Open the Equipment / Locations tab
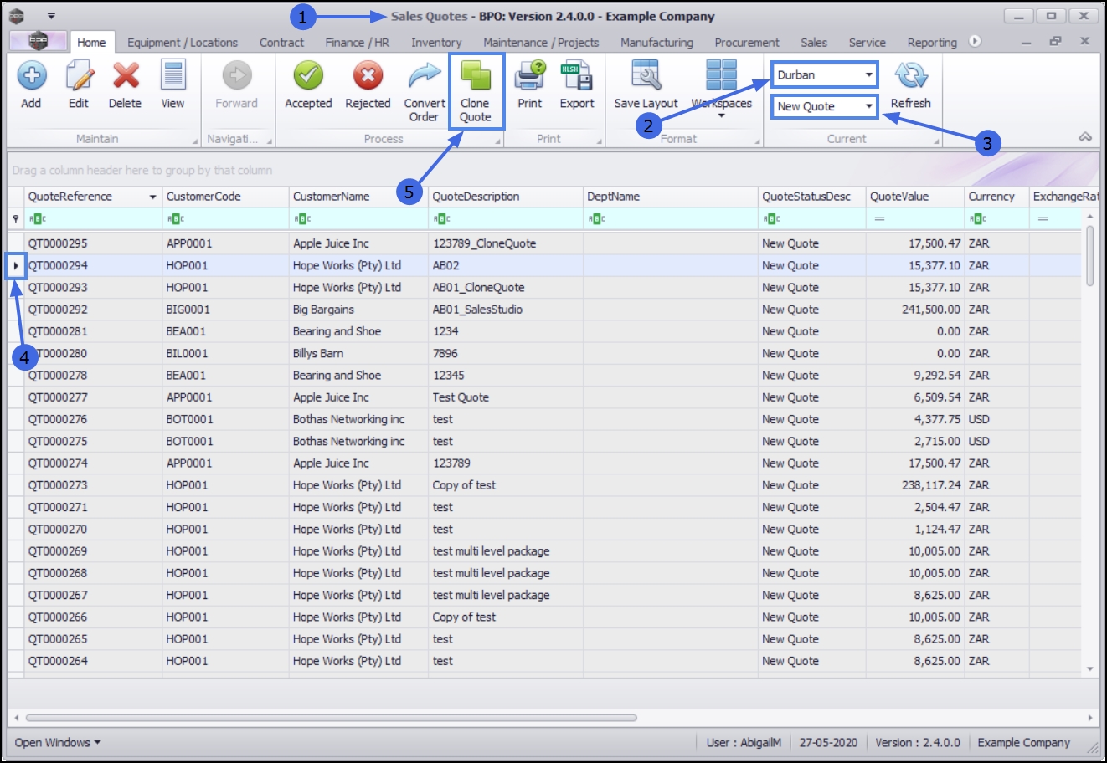This screenshot has height=763, width=1107. pos(183,43)
